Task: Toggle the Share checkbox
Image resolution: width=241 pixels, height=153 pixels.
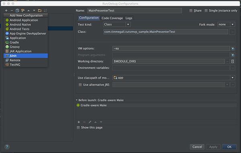Action: point(191,10)
